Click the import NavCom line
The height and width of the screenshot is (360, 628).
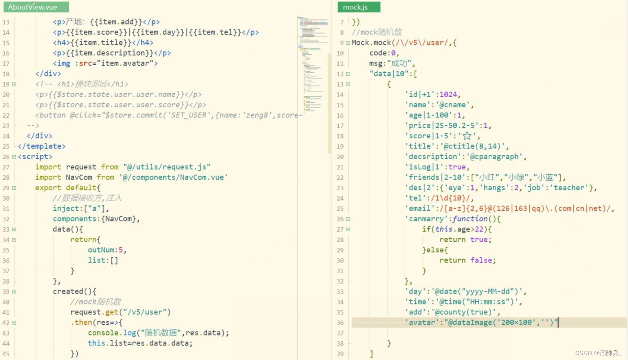[x=132, y=177]
